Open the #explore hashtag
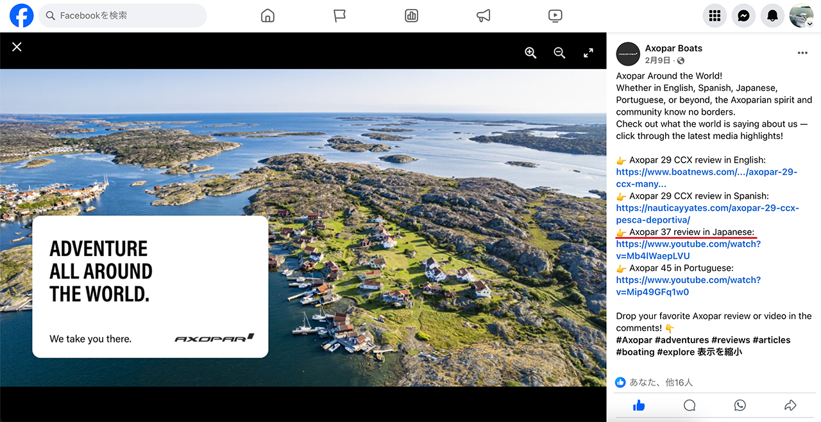Image resolution: width=821 pixels, height=422 pixels. (x=675, y=352)
